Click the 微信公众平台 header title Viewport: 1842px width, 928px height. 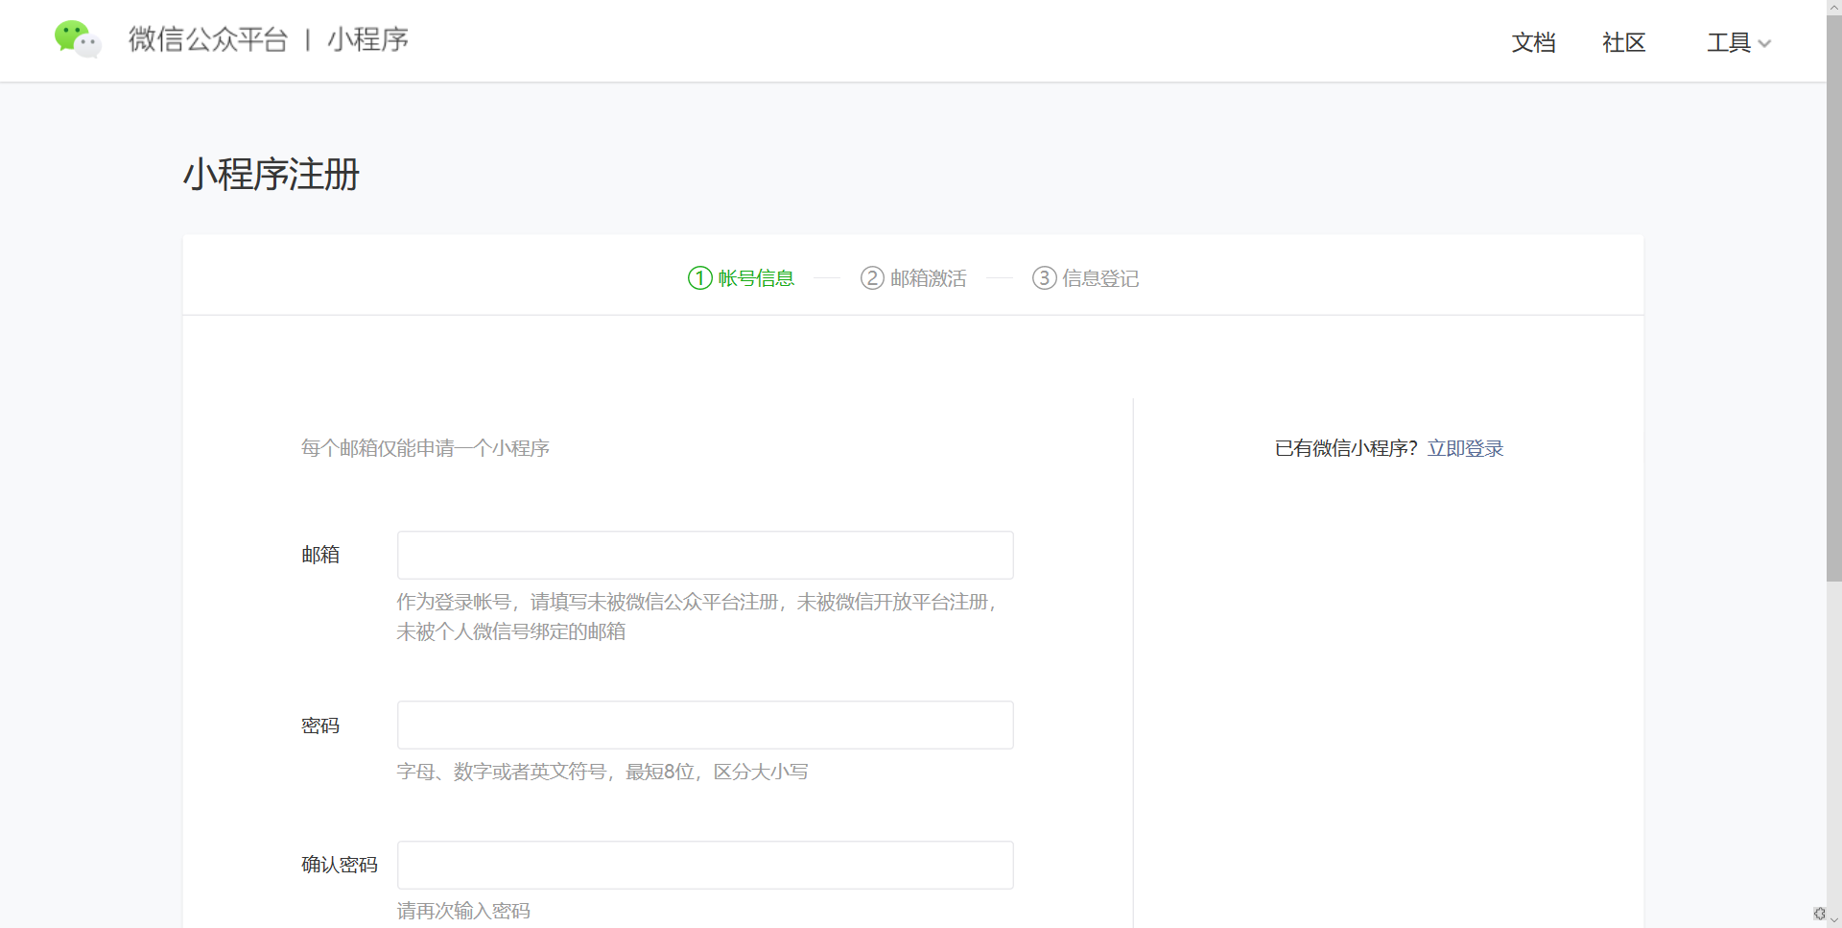coord(208,39)
